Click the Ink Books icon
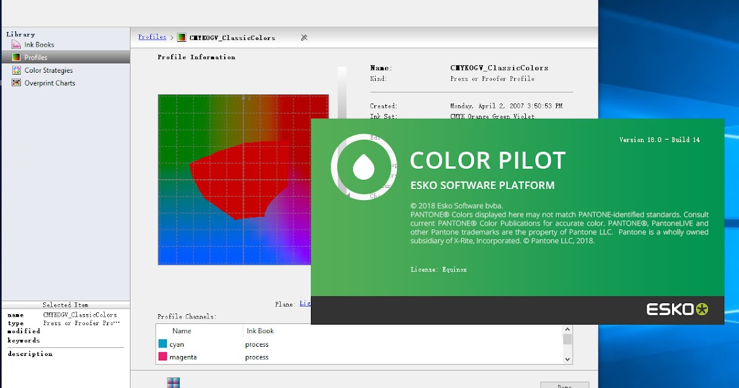Image resolution: width=739 pixels, height=388 pixels. tap(17, 44)
